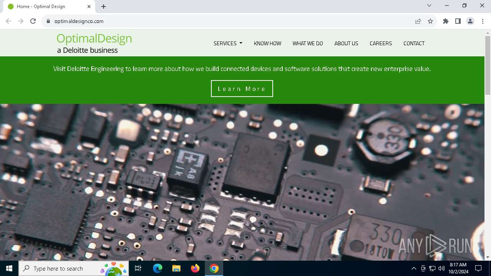
Task: Open File Explorer from taskbar
Action: click(x=176, y=268)
